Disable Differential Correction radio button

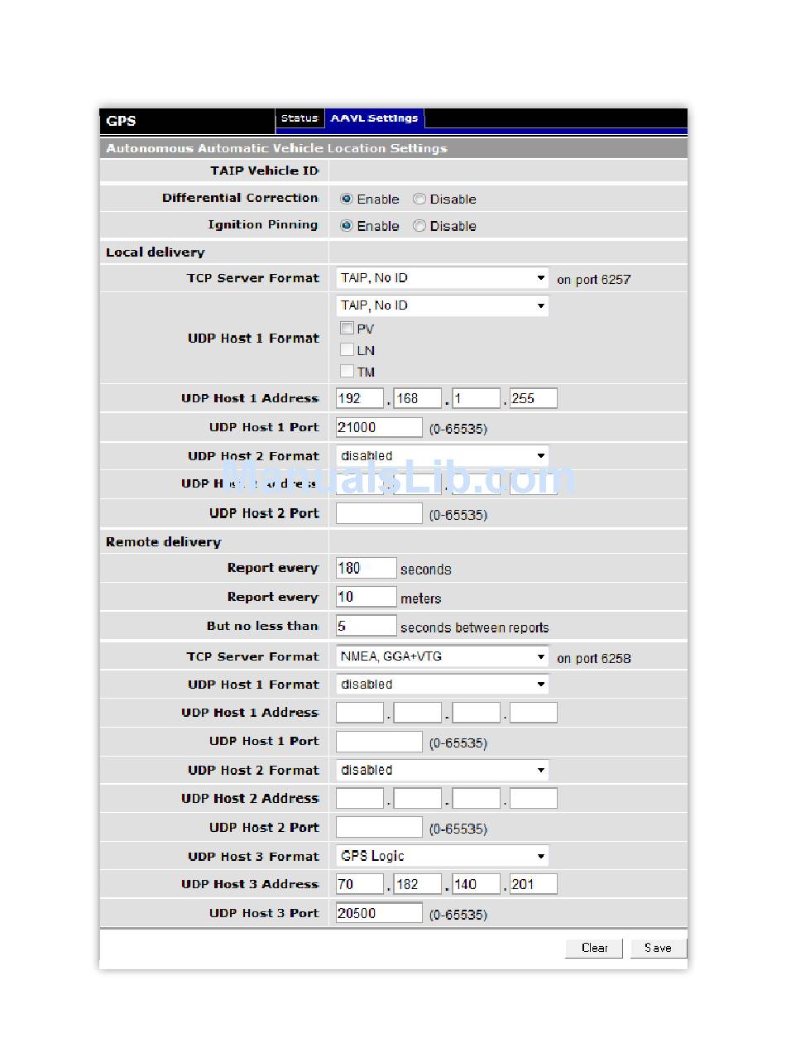click(419, 199)
